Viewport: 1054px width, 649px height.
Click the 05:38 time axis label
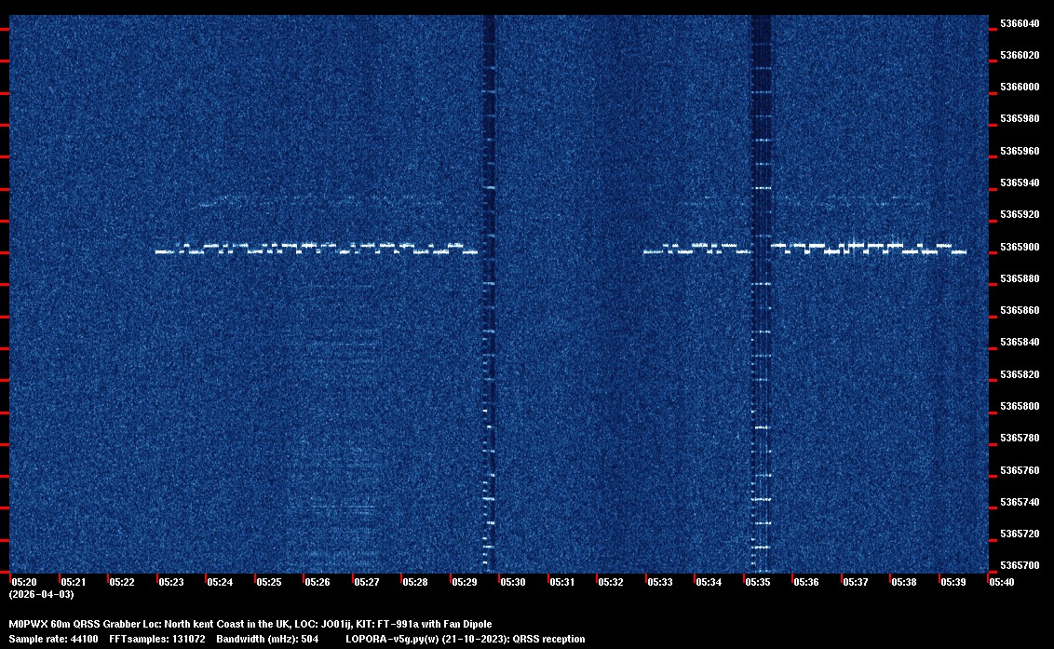904,582
